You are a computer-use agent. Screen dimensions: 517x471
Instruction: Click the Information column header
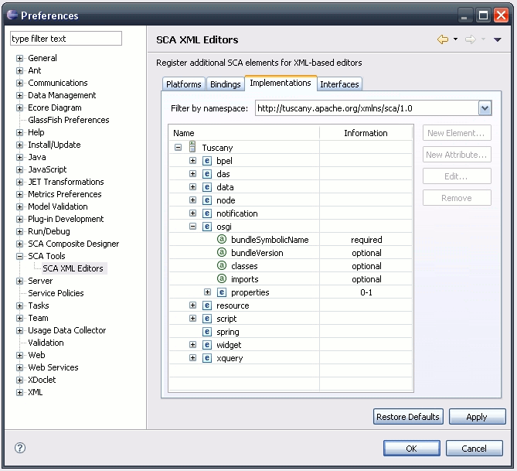click(366, 133)
